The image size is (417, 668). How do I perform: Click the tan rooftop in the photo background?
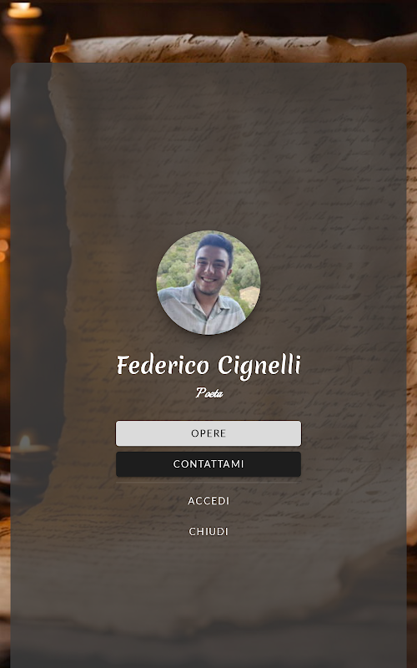(x=250, y=296)
